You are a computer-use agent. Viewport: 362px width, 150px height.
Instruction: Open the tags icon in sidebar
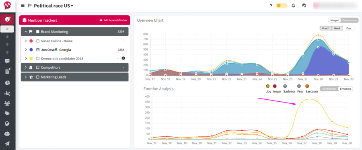pos(7,113)
